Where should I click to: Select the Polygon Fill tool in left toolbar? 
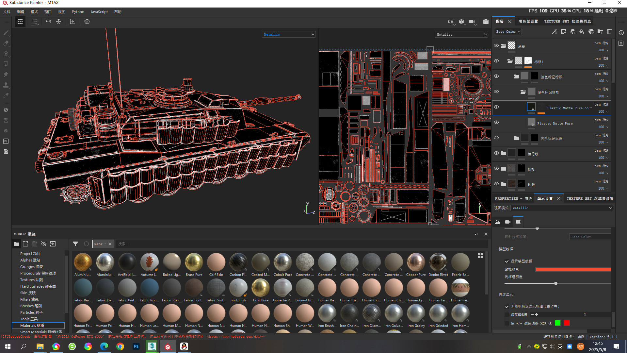pos(6,64)
